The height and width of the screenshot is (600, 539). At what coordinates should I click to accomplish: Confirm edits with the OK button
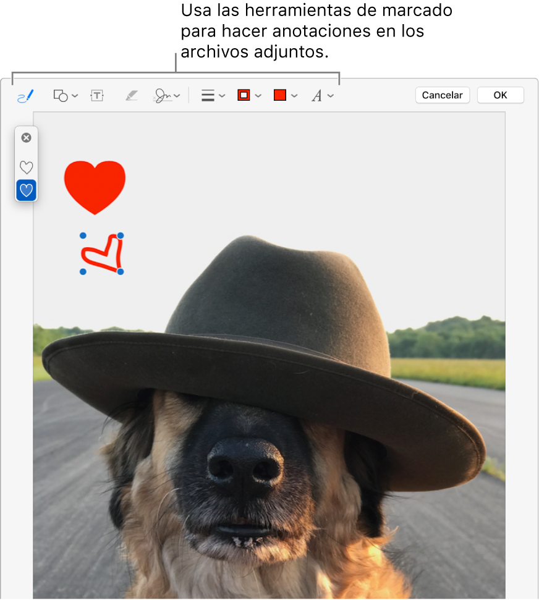pos(500,95)
